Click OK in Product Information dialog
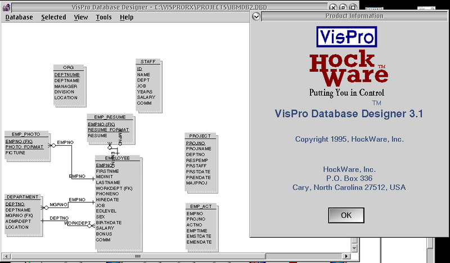The width and height of the screenshot is (450, 263). pyautogui.click(x=346, y=215)
